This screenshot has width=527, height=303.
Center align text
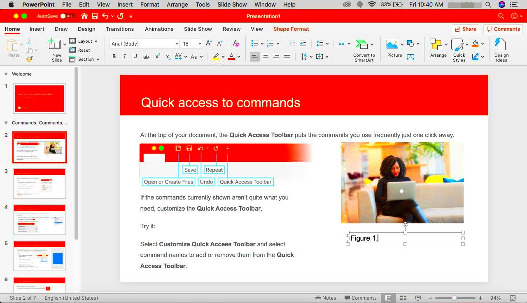click(x=266, y=57)
